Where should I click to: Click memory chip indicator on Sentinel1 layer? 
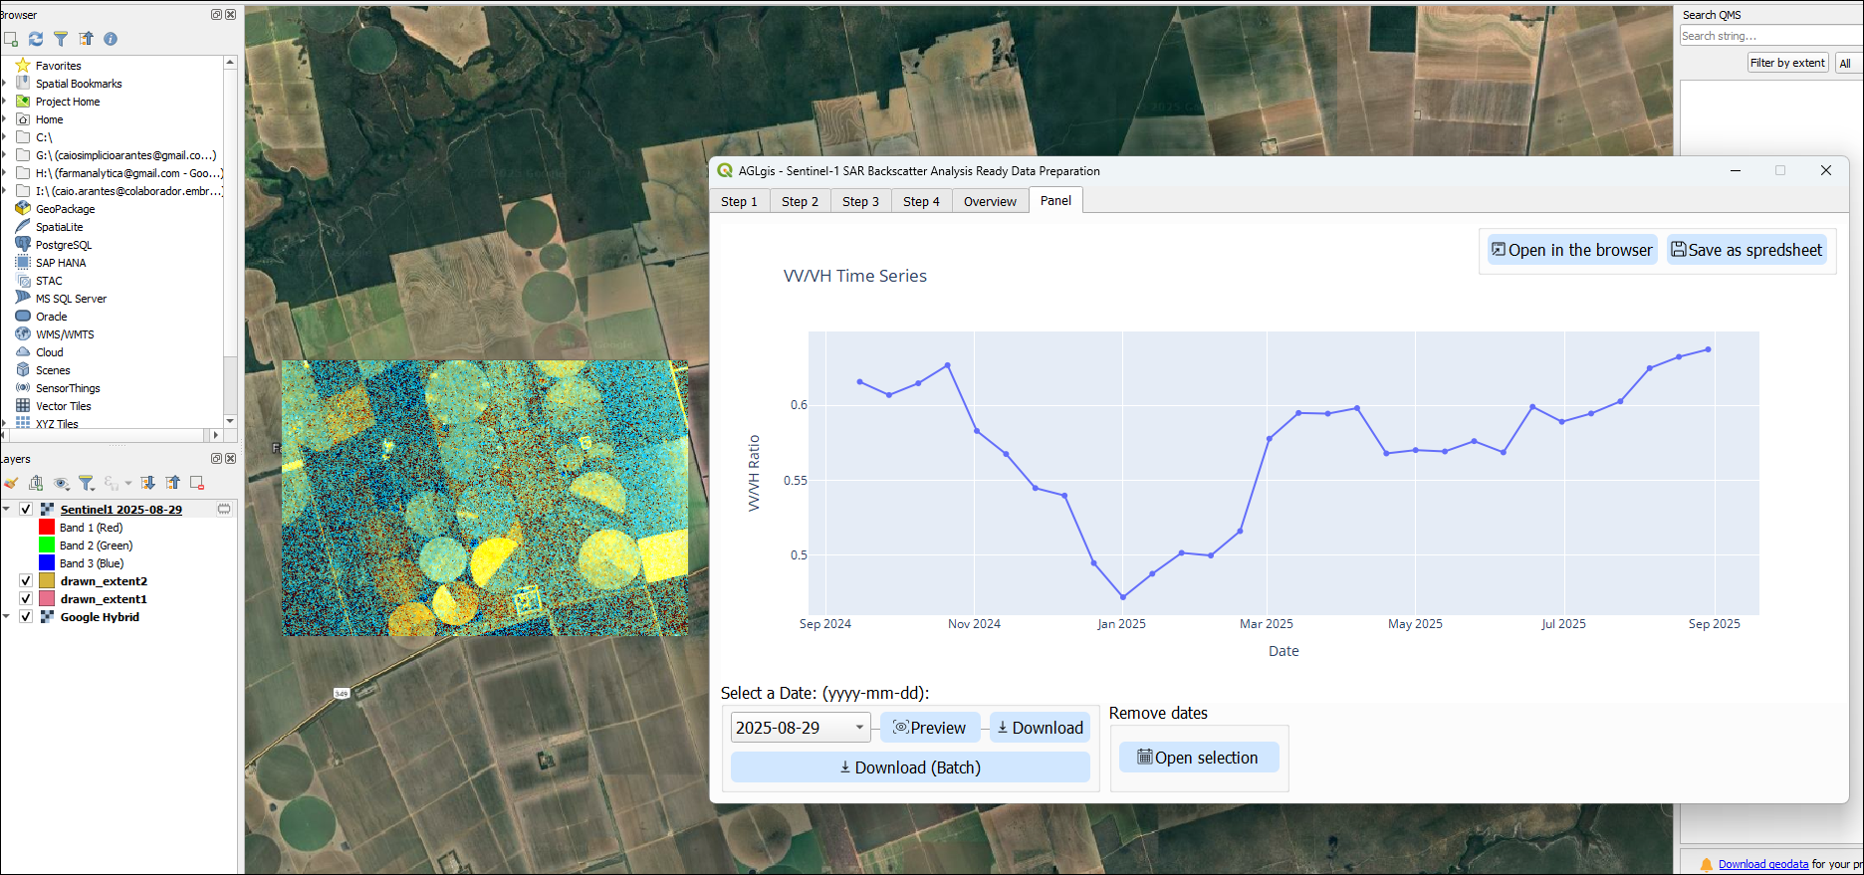pos(224,510)
